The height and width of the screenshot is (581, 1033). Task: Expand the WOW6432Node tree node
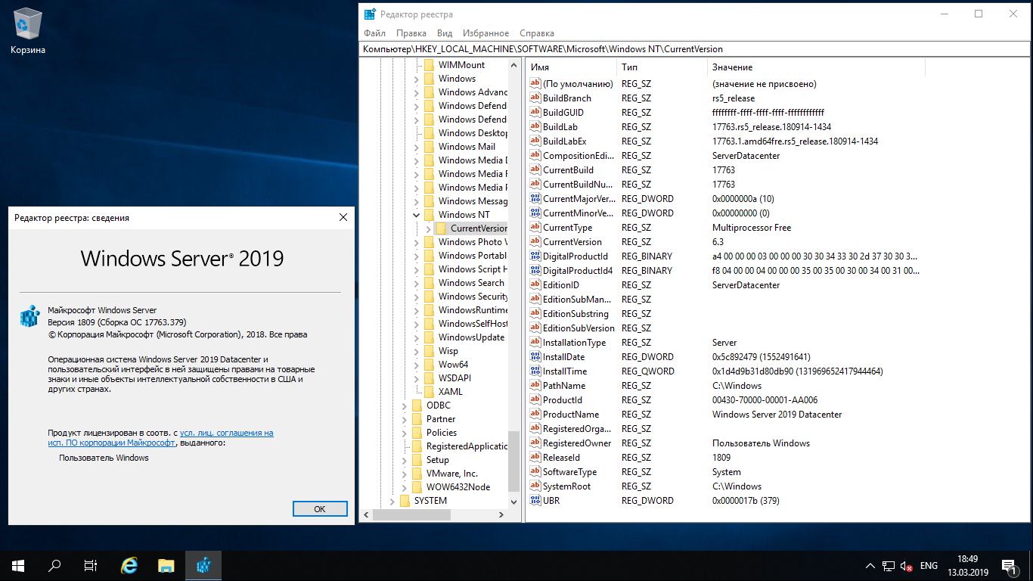click(404, 487)
